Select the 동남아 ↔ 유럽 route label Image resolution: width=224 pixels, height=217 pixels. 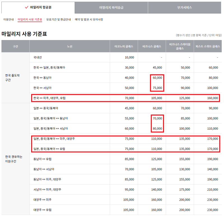[x=43, y=159]
